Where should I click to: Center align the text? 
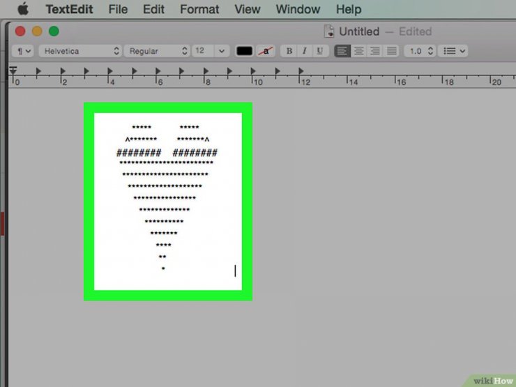coord(358,51)
